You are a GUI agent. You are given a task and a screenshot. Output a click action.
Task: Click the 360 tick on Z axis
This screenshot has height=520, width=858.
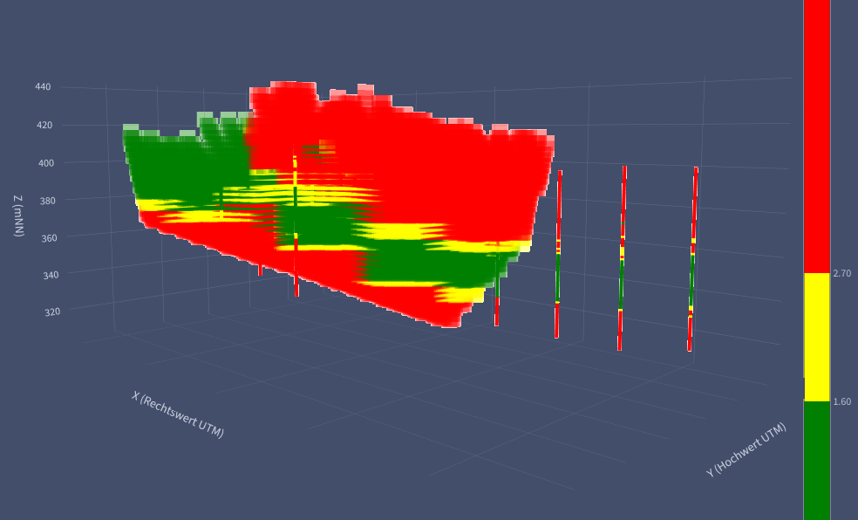pyautogui.click(x=49, y=238)
